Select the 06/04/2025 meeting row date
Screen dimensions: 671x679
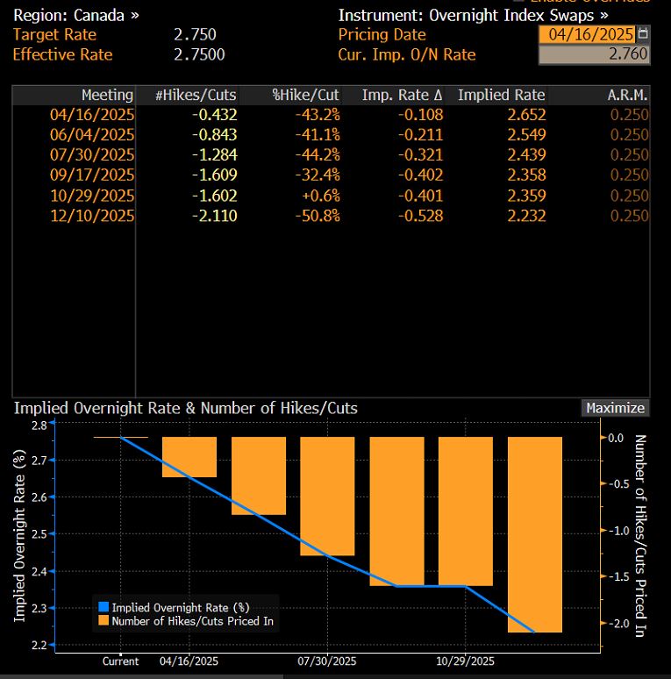92,135
